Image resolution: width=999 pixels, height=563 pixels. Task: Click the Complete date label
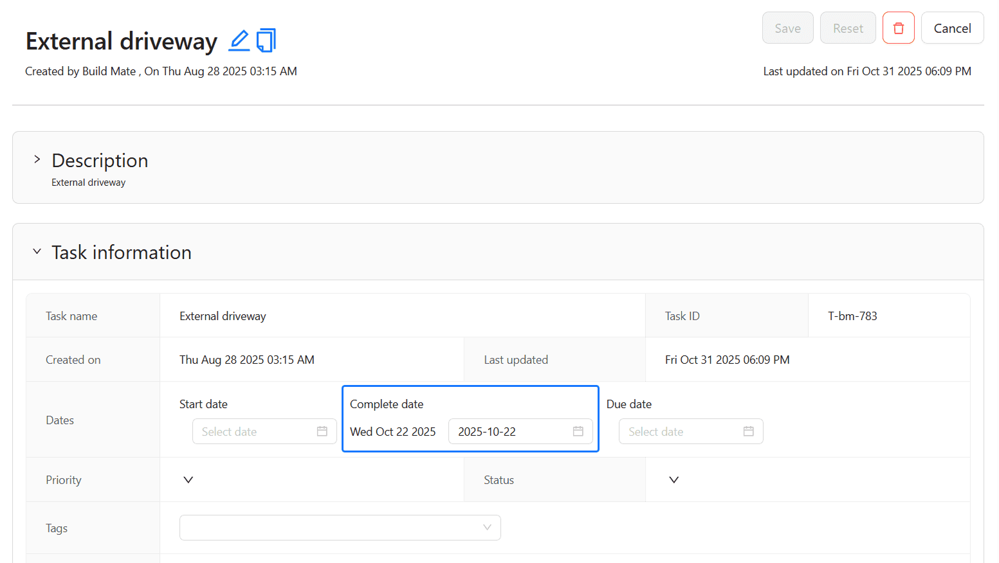coord(387,404)
